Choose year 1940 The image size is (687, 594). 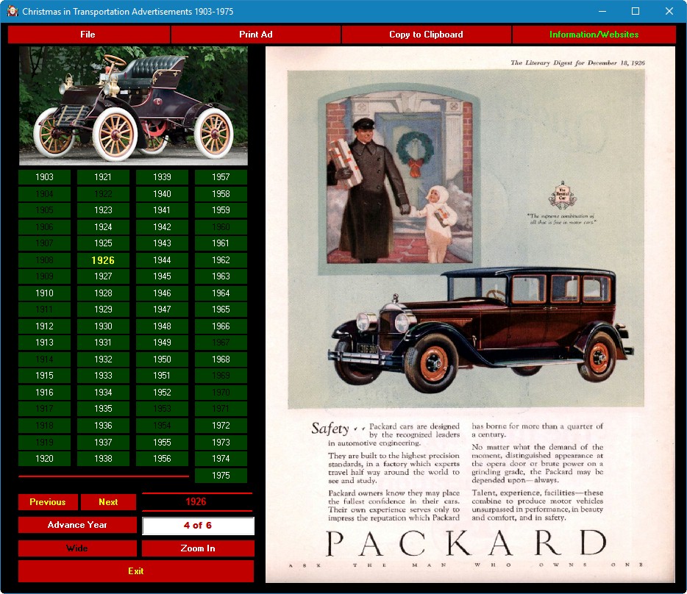[x=162, y=193]
